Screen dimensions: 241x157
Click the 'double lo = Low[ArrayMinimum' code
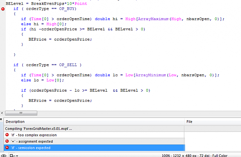click(x=130, y=75)
